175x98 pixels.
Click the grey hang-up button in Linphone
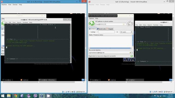(x=130, y=23)
